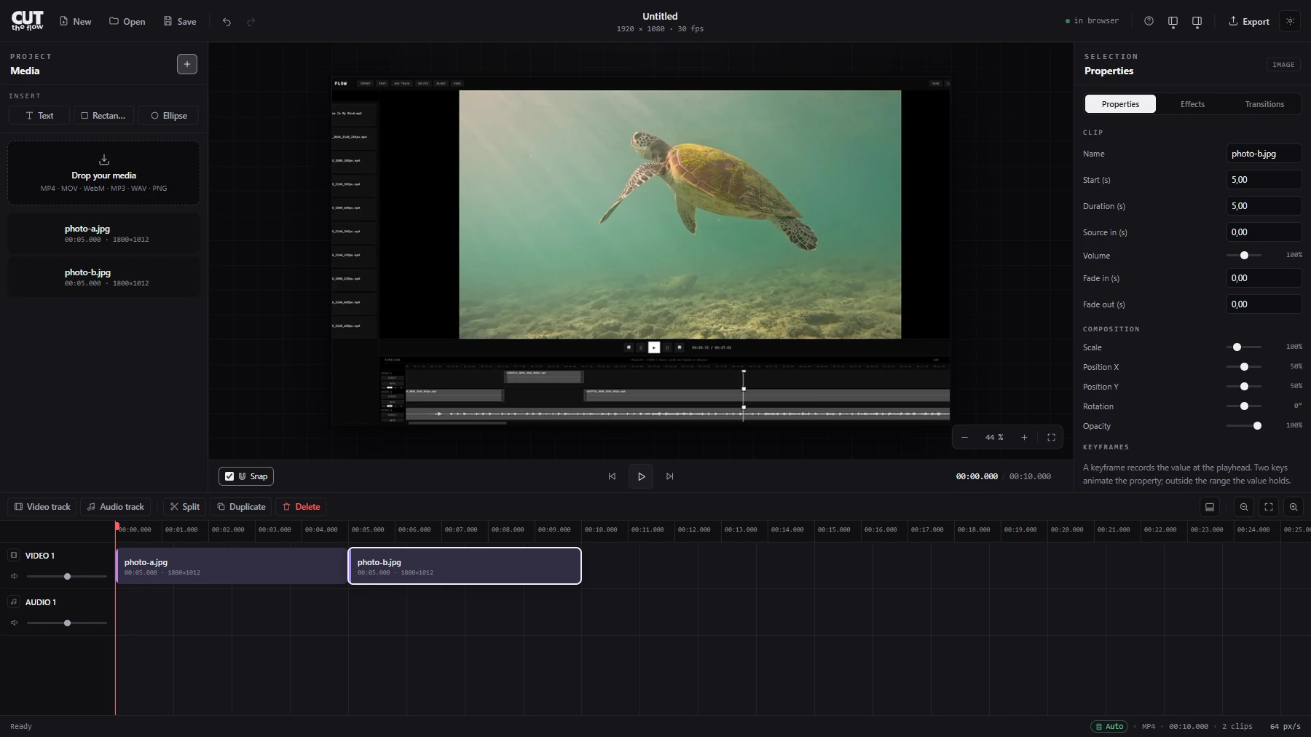
Task: Play the timeline
Action: [x=641, y=476]
